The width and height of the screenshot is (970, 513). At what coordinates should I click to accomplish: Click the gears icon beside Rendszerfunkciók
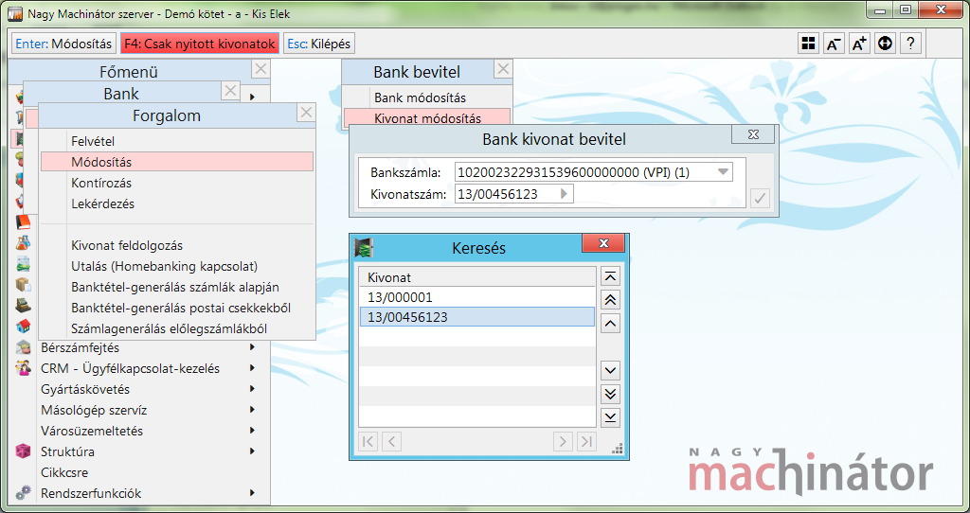(x=23, y=493)
